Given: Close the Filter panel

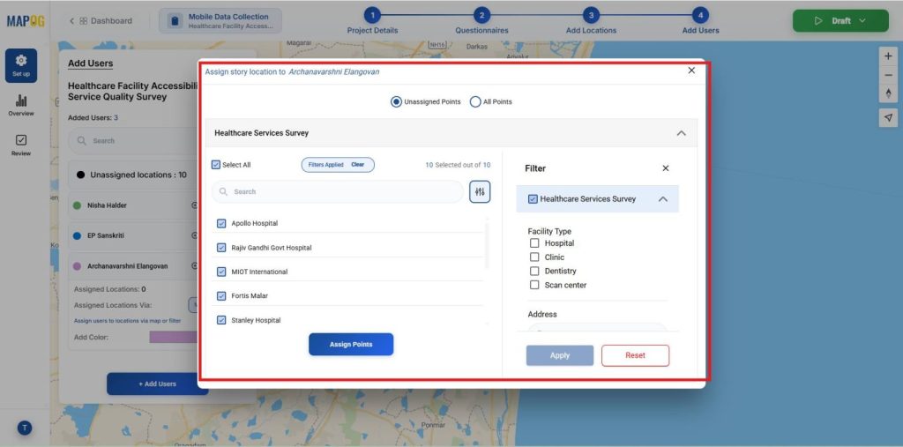Looking at the screenshot, I should [666, 168].
